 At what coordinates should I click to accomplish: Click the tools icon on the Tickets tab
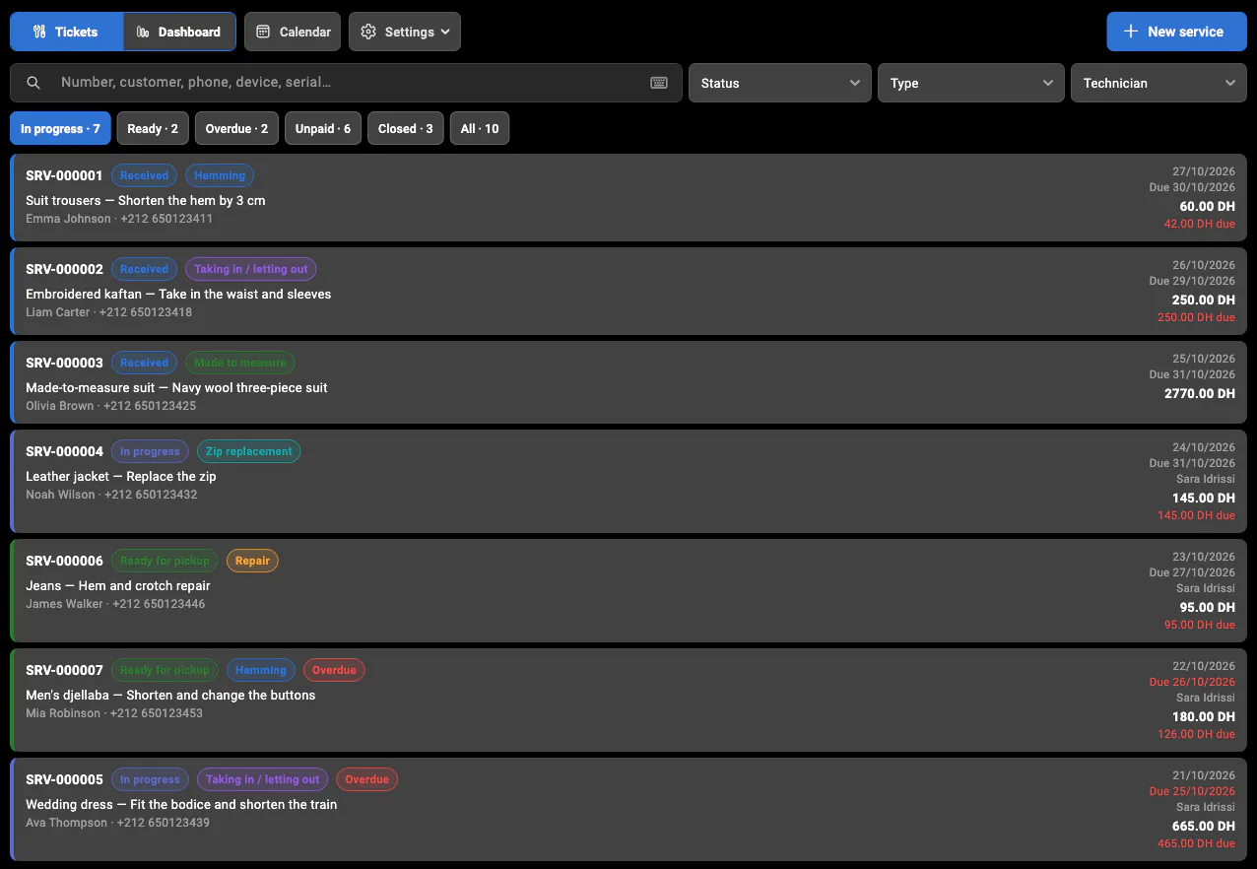tap(39, 32)
